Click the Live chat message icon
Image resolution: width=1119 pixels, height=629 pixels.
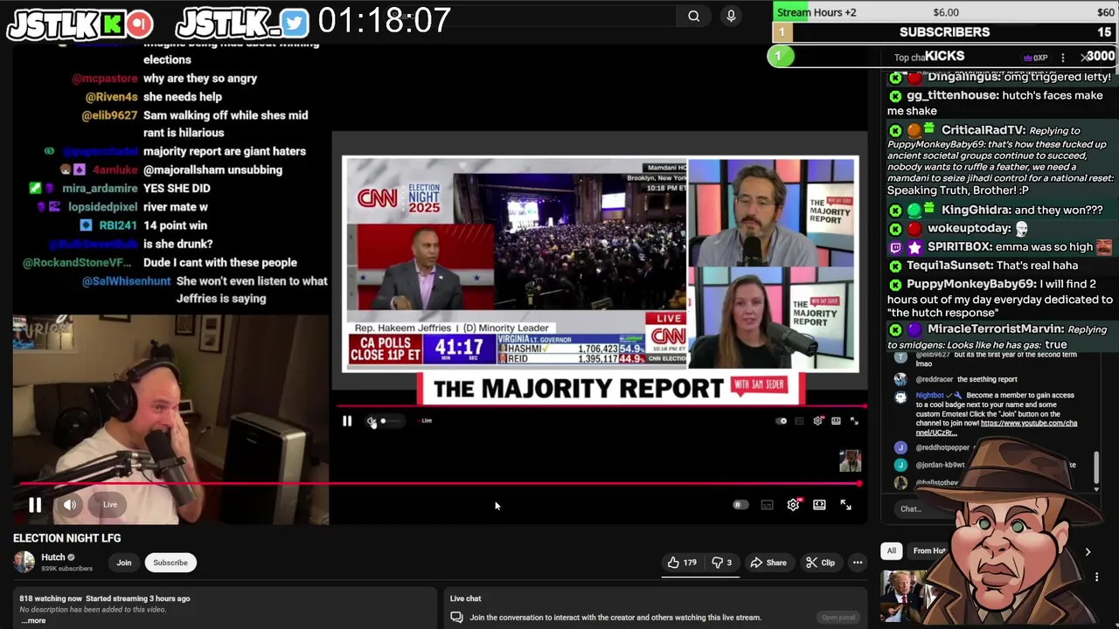[456, 617]
